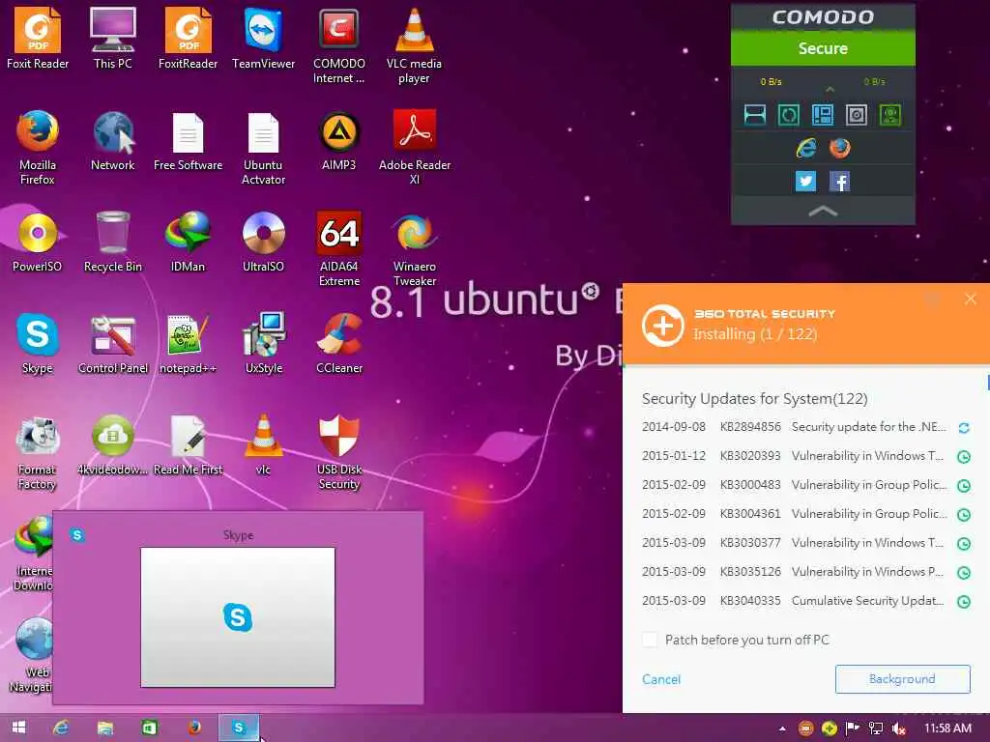Screen dimensions: 990x742
Task: Open Internet Explorer from COMODO widget
Action: tap(805, 148)
